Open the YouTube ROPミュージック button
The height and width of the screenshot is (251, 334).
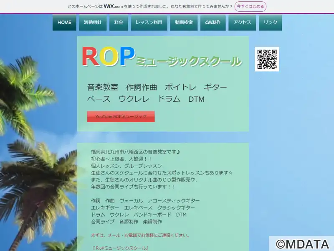click(121, 117)
